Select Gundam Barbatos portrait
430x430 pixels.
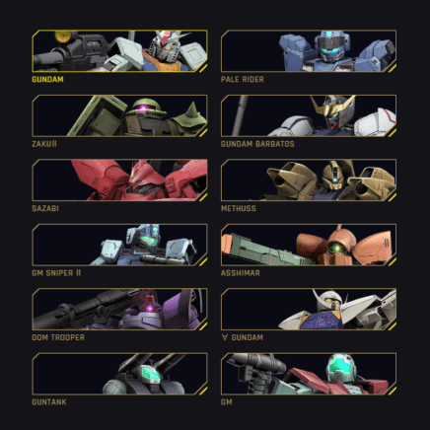(309, 115)
